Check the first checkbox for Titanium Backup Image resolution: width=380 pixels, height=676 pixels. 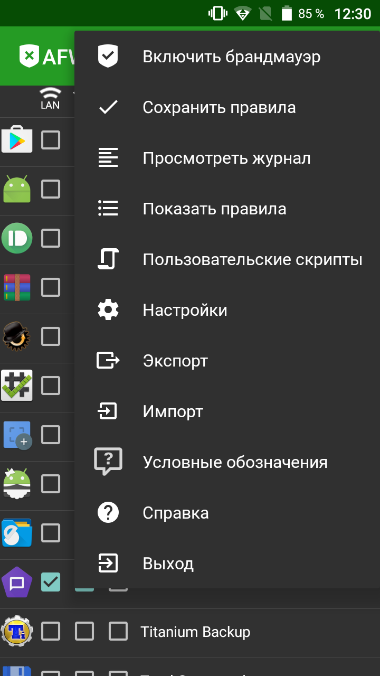click(51, 631)
